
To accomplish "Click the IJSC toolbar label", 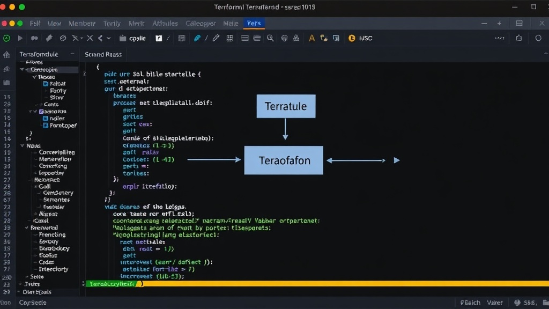I will [x=366, y=38].
